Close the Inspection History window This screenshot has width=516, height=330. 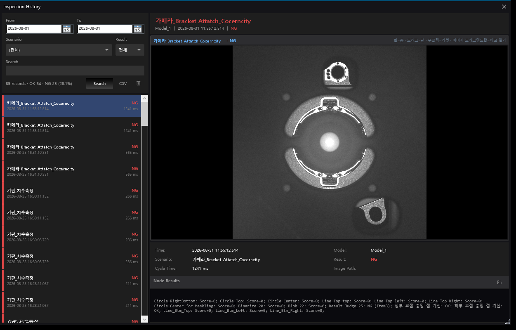coord(504,7)
